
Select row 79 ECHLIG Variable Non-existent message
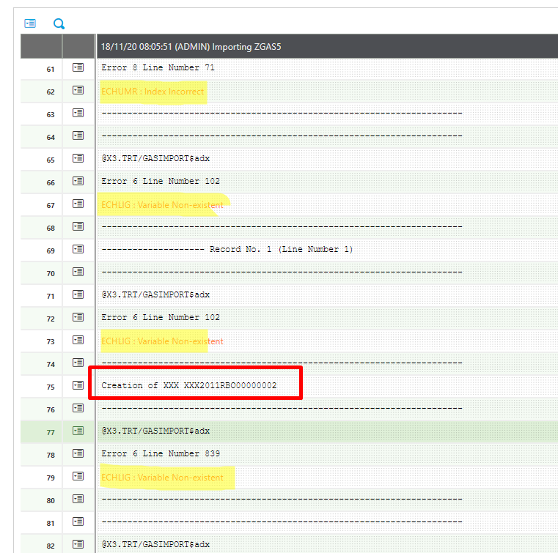tap(162, 478)
